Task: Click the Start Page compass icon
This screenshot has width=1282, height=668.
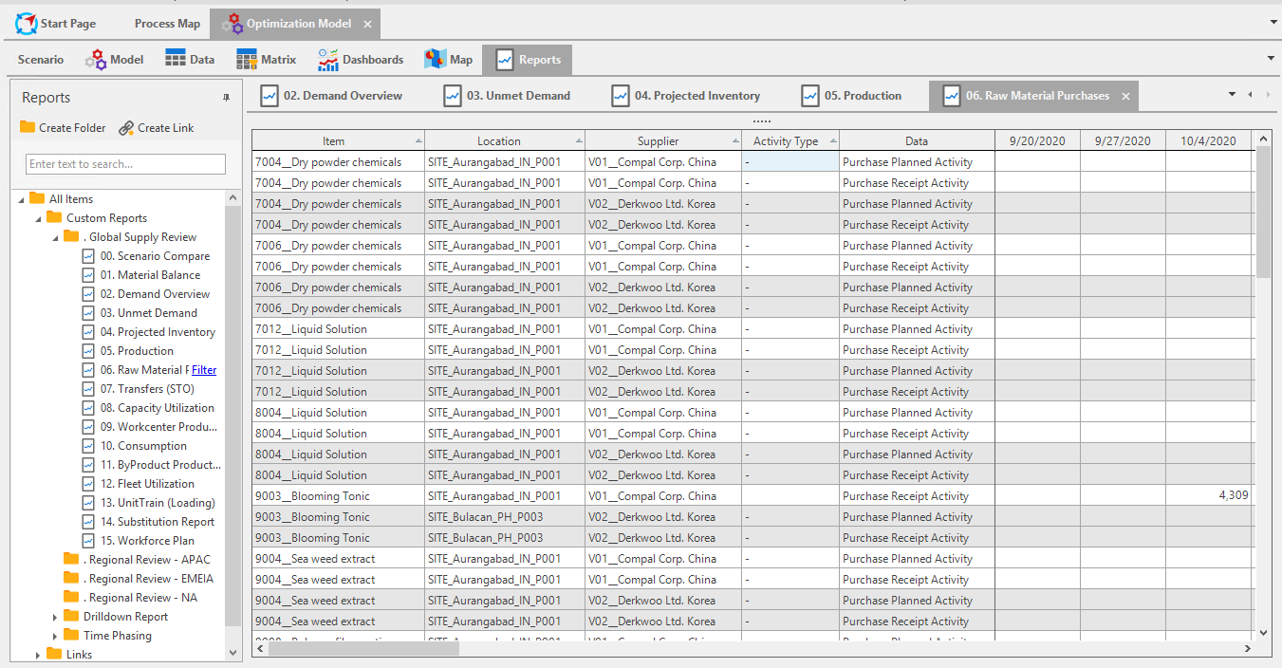Action: click(x=27, y=24)
